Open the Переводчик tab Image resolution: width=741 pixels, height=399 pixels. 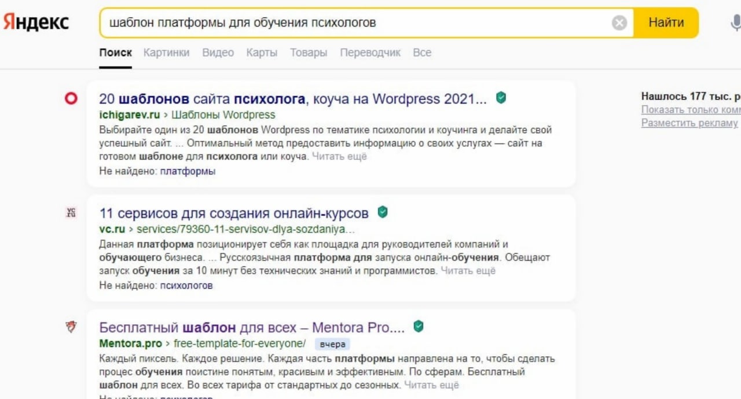click(370, 53)
